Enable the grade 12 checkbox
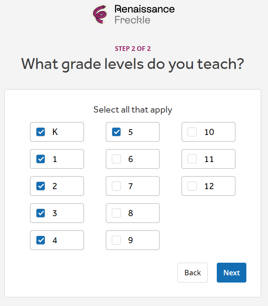Image resolution: width=268 pixels, height=306 pixels. [192, 186]
